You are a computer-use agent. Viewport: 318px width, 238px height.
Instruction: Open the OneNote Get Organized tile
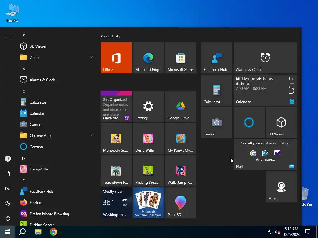tap(116, 106)
